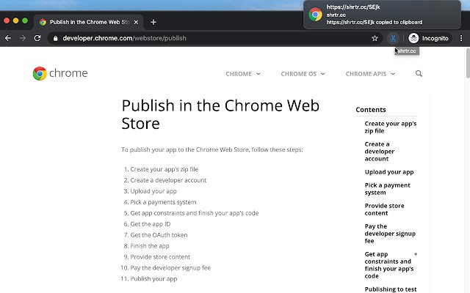Click step 6 Get the app ID

[x=150, y=224]
